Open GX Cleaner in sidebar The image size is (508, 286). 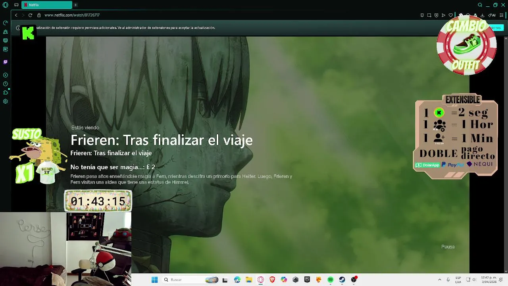tap(6, 32)
